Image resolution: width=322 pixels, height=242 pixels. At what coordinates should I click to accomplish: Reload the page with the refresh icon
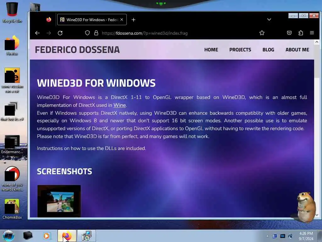coord(60,33)
